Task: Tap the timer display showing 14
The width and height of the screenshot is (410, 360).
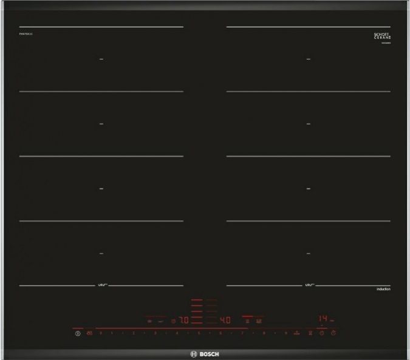Action: pyautogui.click(x=324, y=319)
